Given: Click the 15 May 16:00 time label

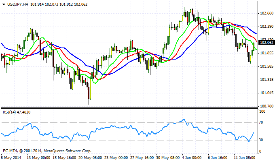Looking at the screenshot, I should tap(64, 158).
